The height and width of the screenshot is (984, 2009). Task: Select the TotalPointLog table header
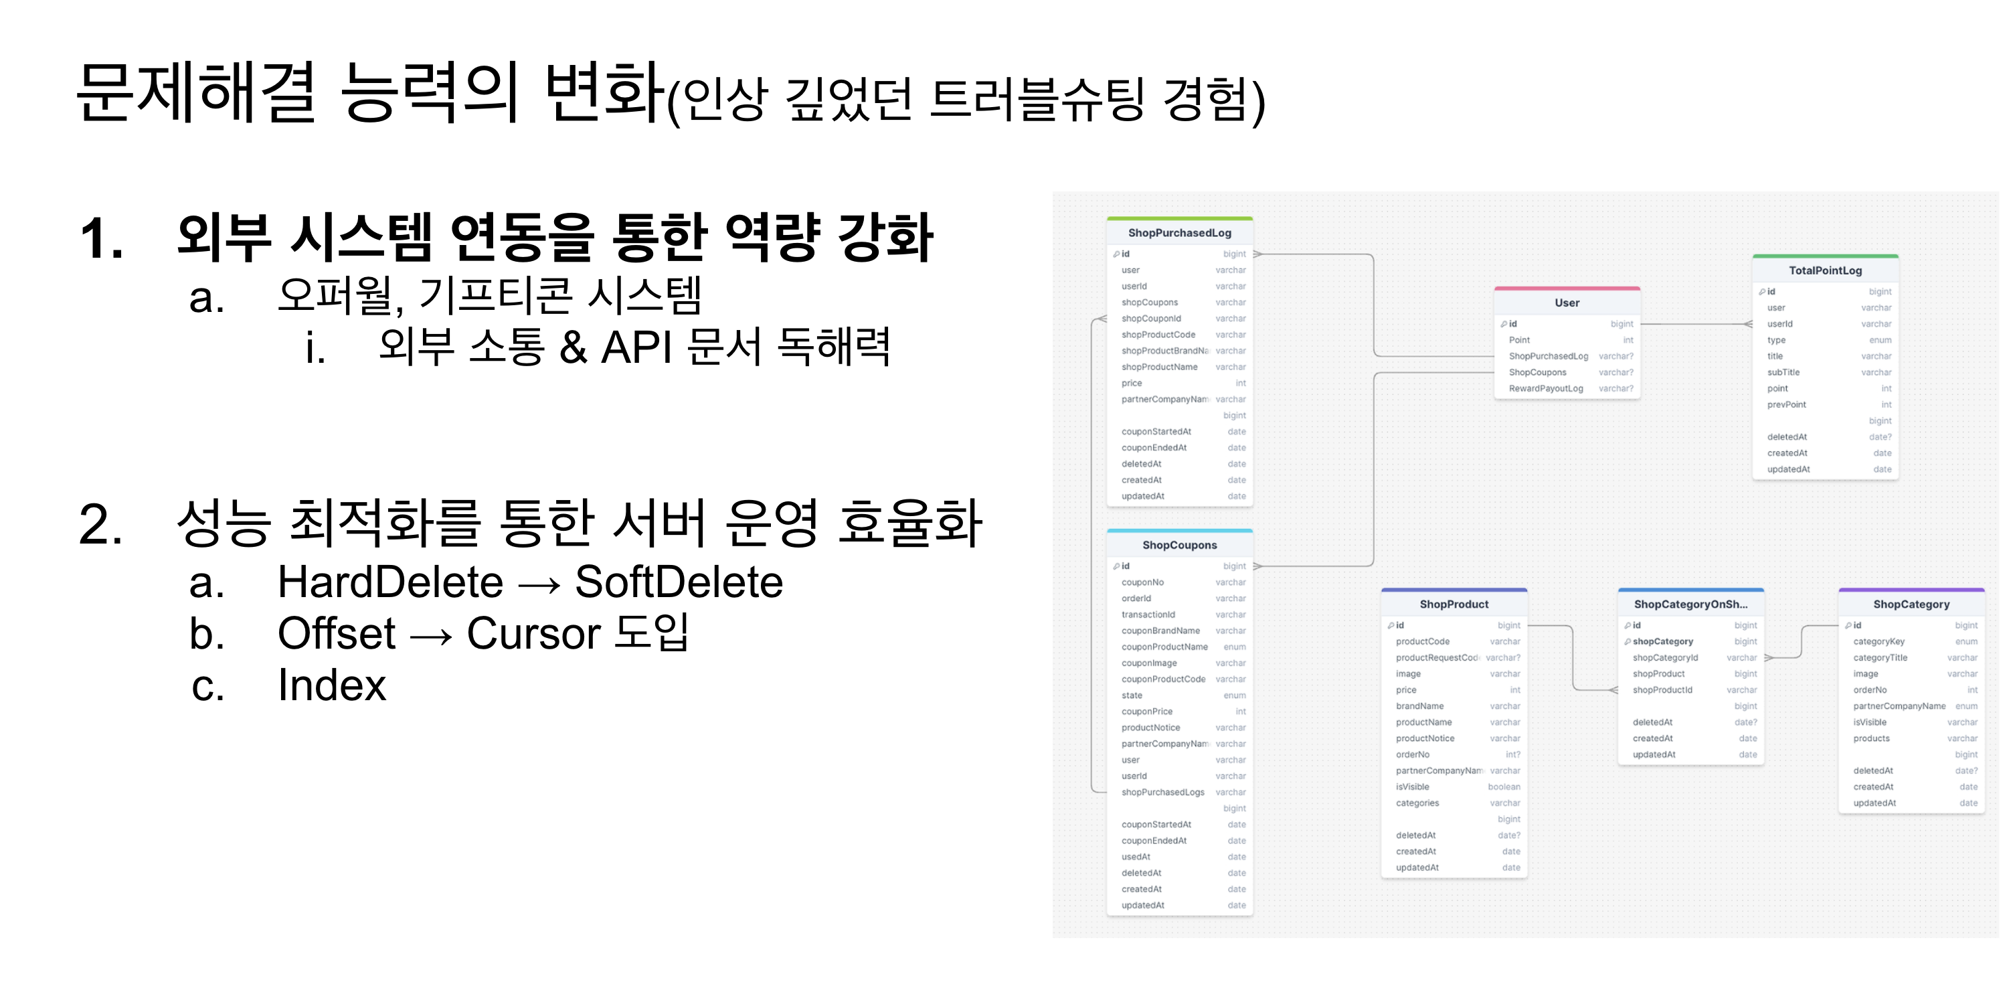[1825, 271]
